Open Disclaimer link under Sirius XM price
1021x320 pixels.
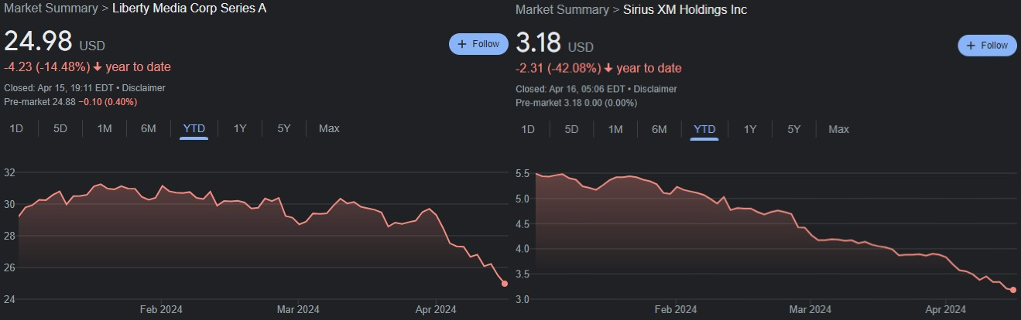click(x=656, y=89)
